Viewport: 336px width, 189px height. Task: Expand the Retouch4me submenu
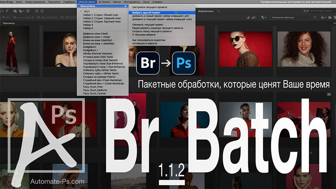click(x=103, y=6)
